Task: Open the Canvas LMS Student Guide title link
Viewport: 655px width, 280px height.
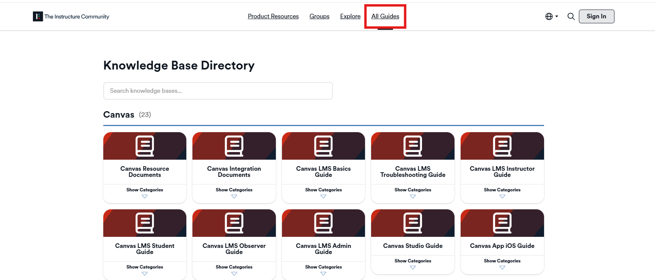Action: 145,249
